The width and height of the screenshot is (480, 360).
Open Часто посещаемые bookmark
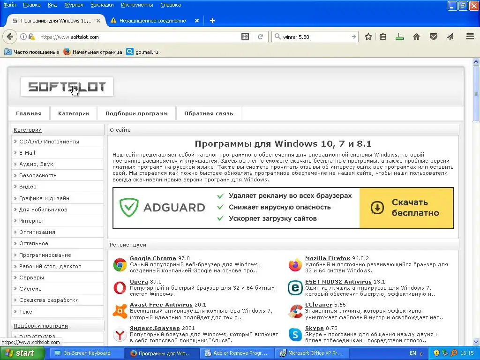pyautogui.click(x=32, y=52)
